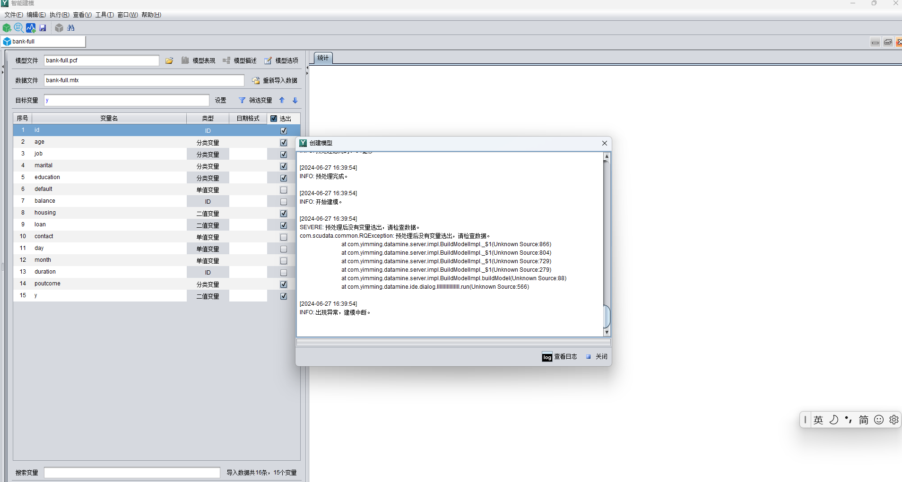902x482 pixels.
Task: Move variable down with the blue down arrow
Action: coord(295,100)
